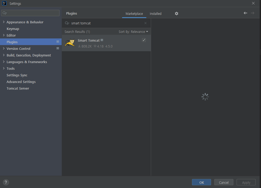Click the Plugins heading title
This screenshot has height=188, width=261.
coord(72,14)
